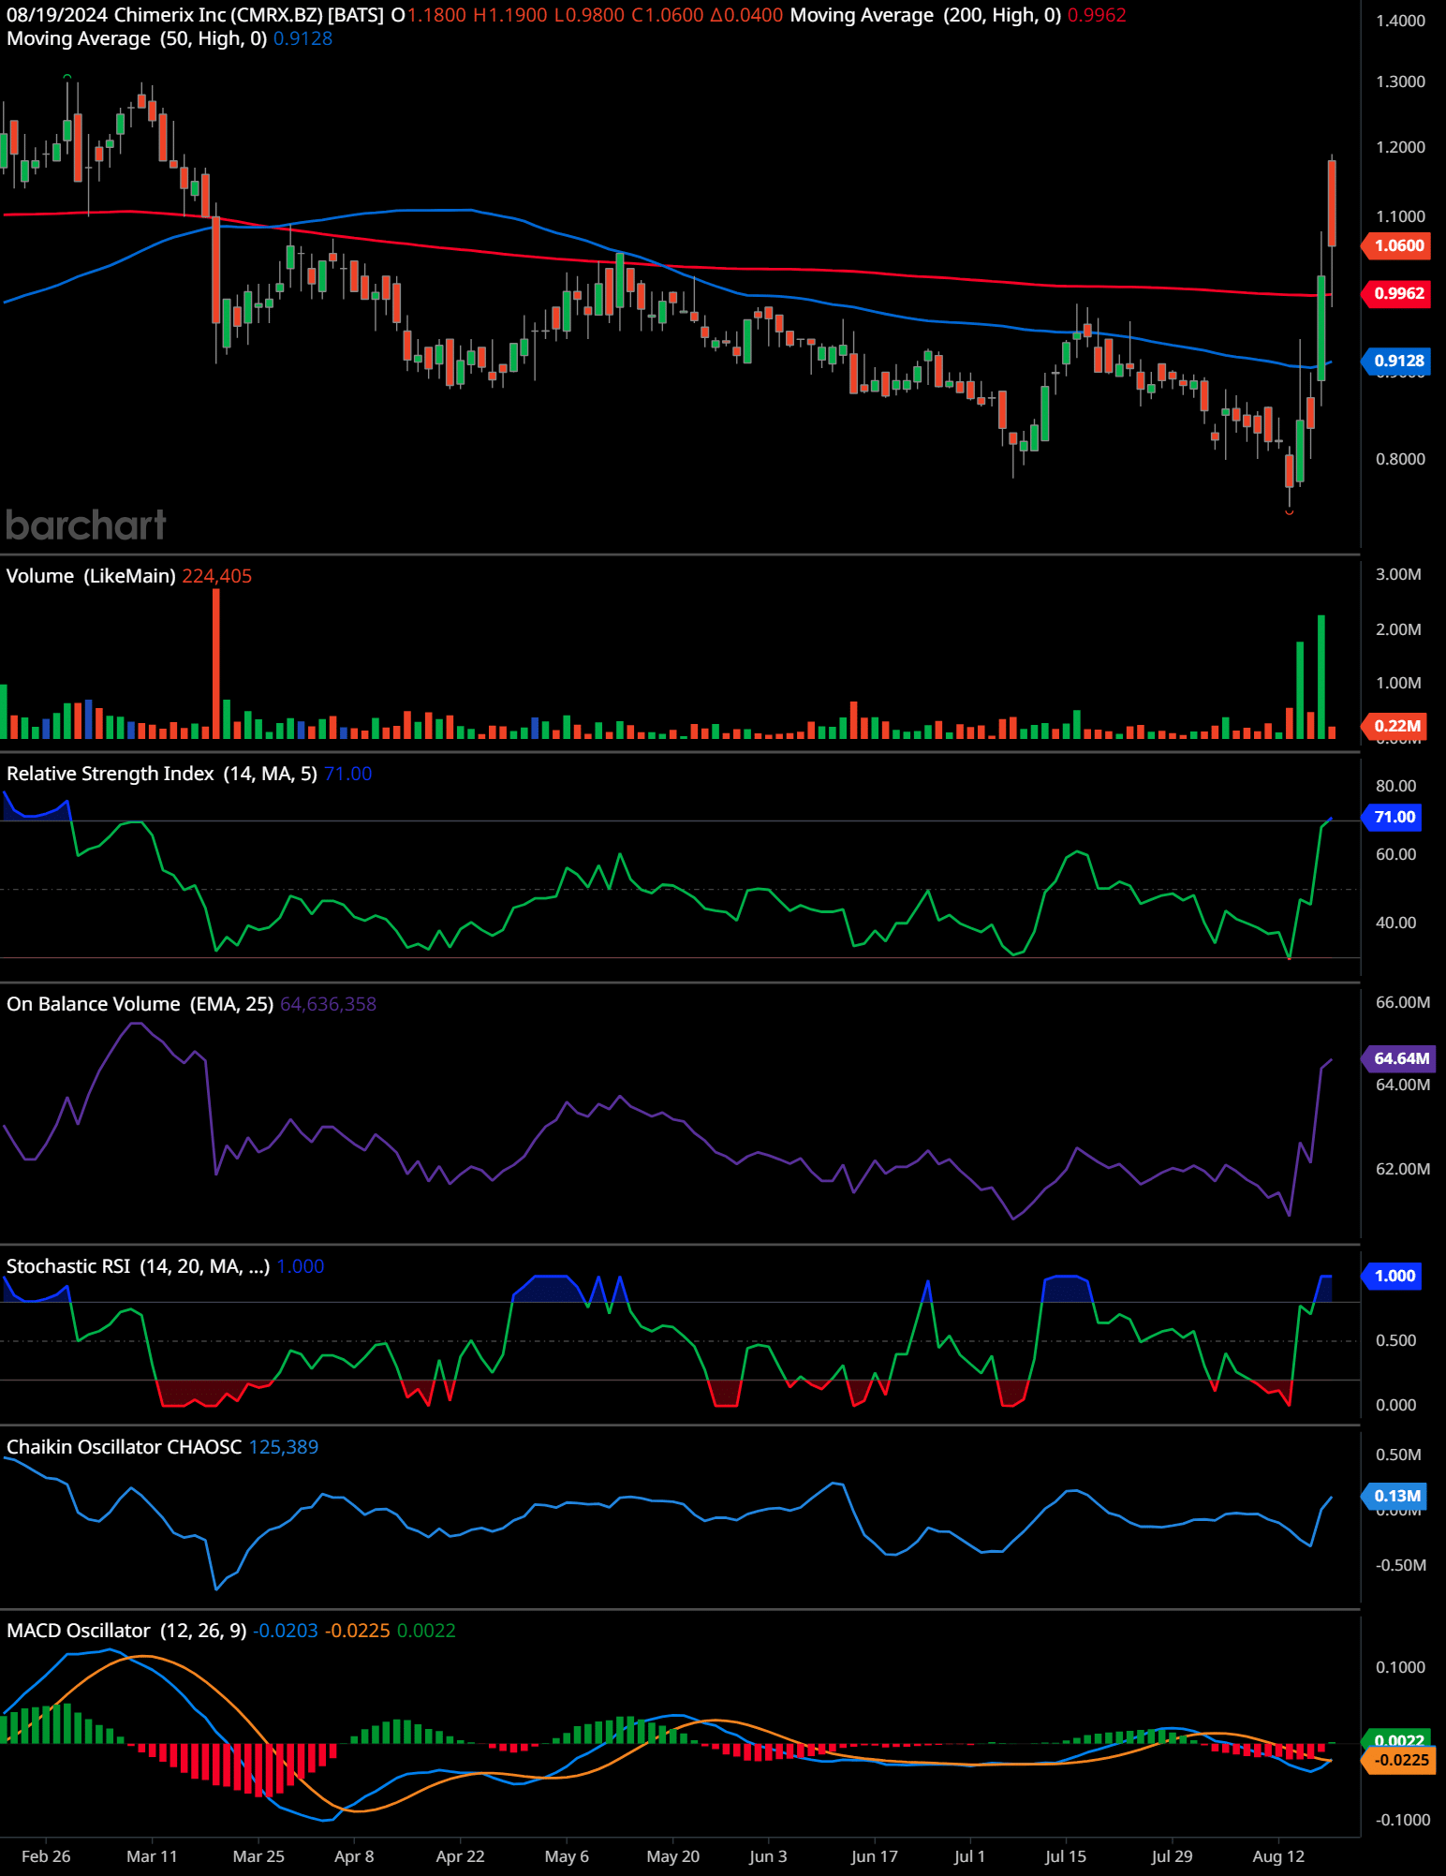
Task: Click the 1.00M volume axis label
Action: coord(1398,683)
